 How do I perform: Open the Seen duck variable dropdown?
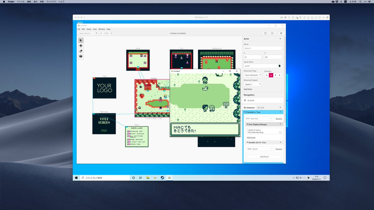(x=260, y=119)
